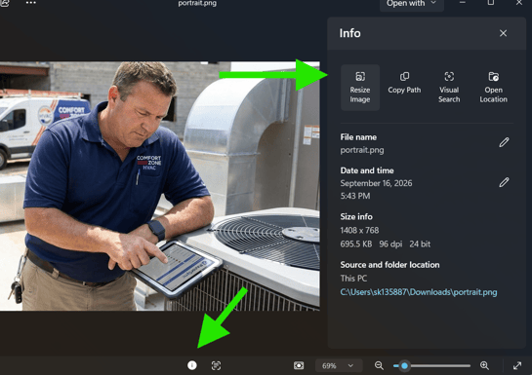Screen dimensions: 532x375
Task: Select the portrait.png file name value
Action: click(362, 150)
